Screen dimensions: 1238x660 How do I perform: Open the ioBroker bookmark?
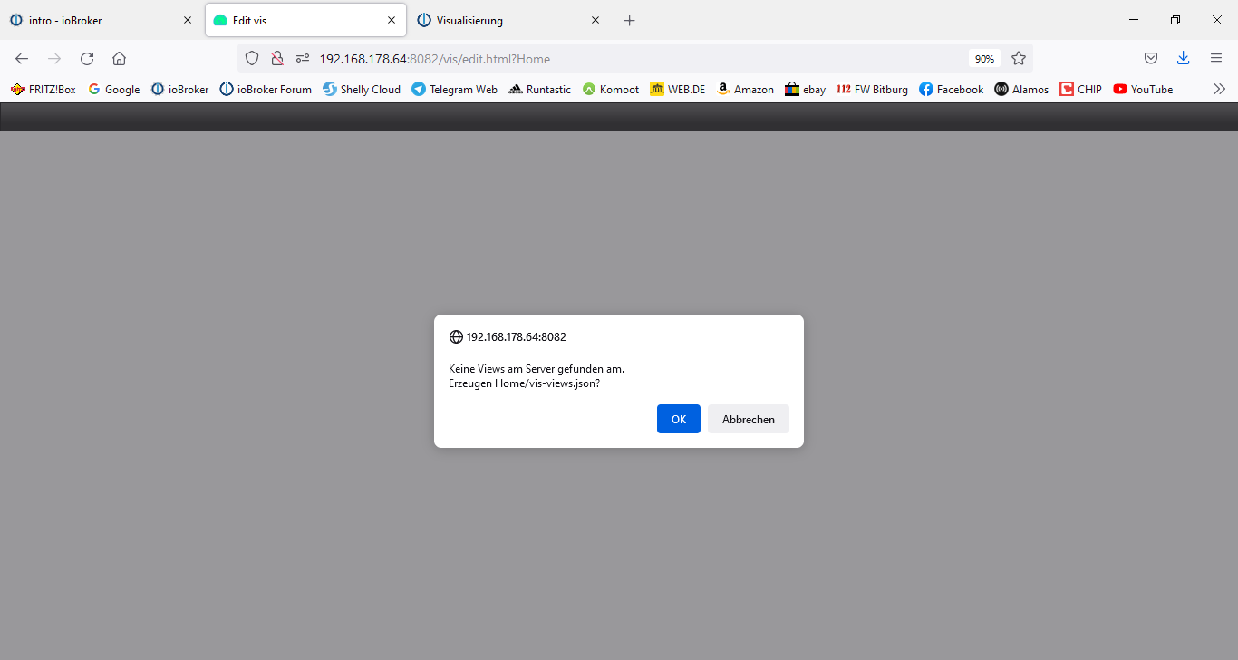(179, 89)
